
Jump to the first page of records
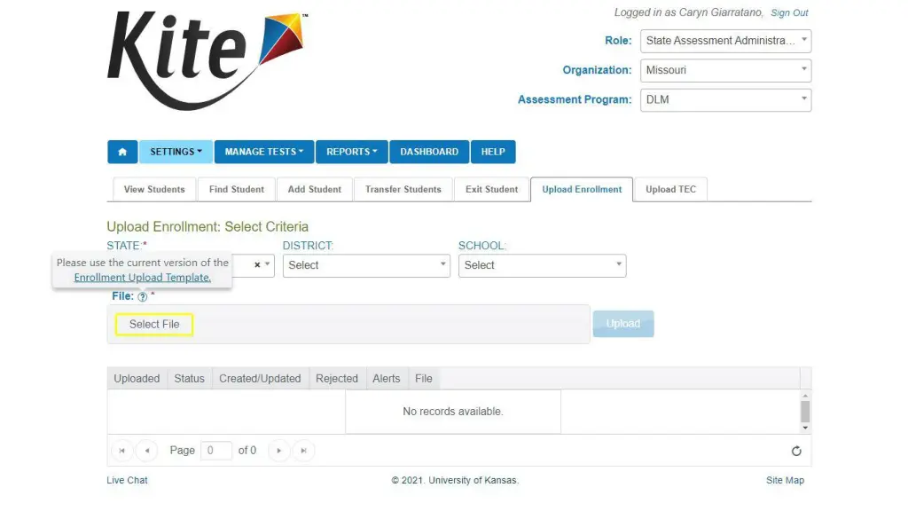click(121, 450)
